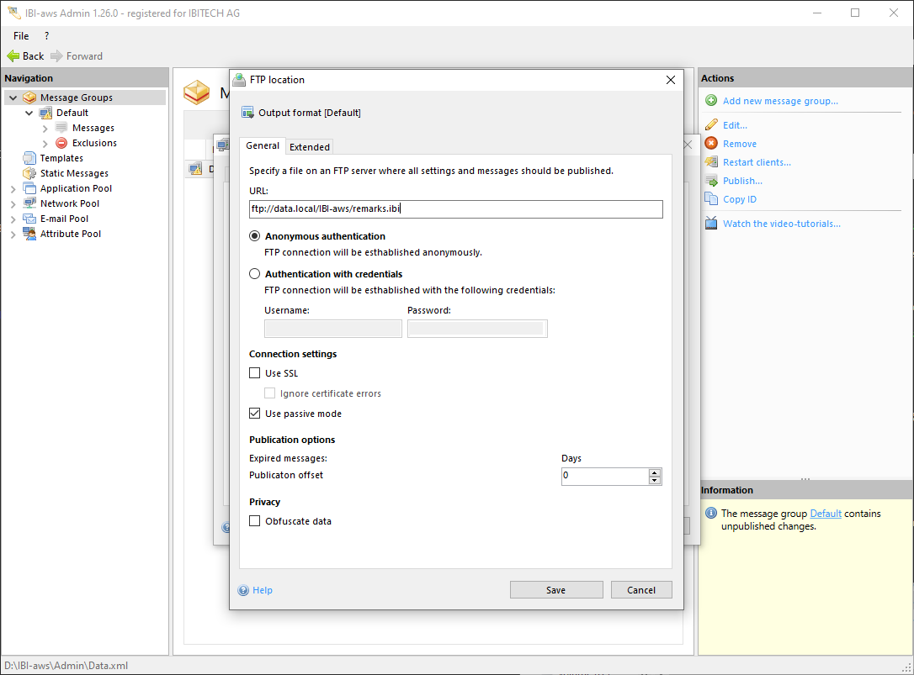The height and width of the screenshot is (675, 914).
Task: Enable the Use SSL checkbox
Action: (255, 373)
